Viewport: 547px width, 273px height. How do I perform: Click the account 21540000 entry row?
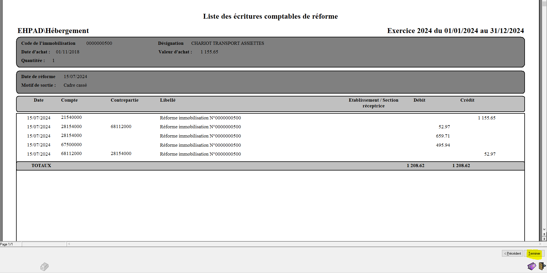pyautogui.click(x=71, y=117)
